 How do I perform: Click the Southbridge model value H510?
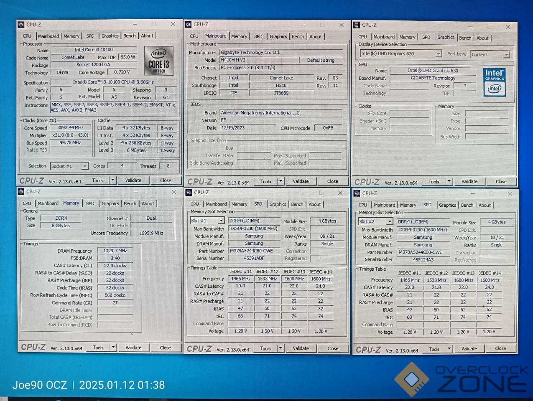(x=281, y=85)
